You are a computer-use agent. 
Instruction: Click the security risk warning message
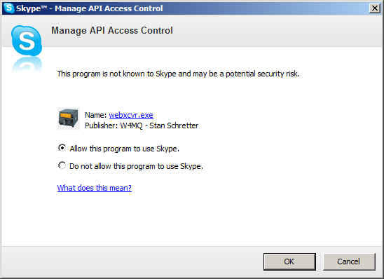178,74
